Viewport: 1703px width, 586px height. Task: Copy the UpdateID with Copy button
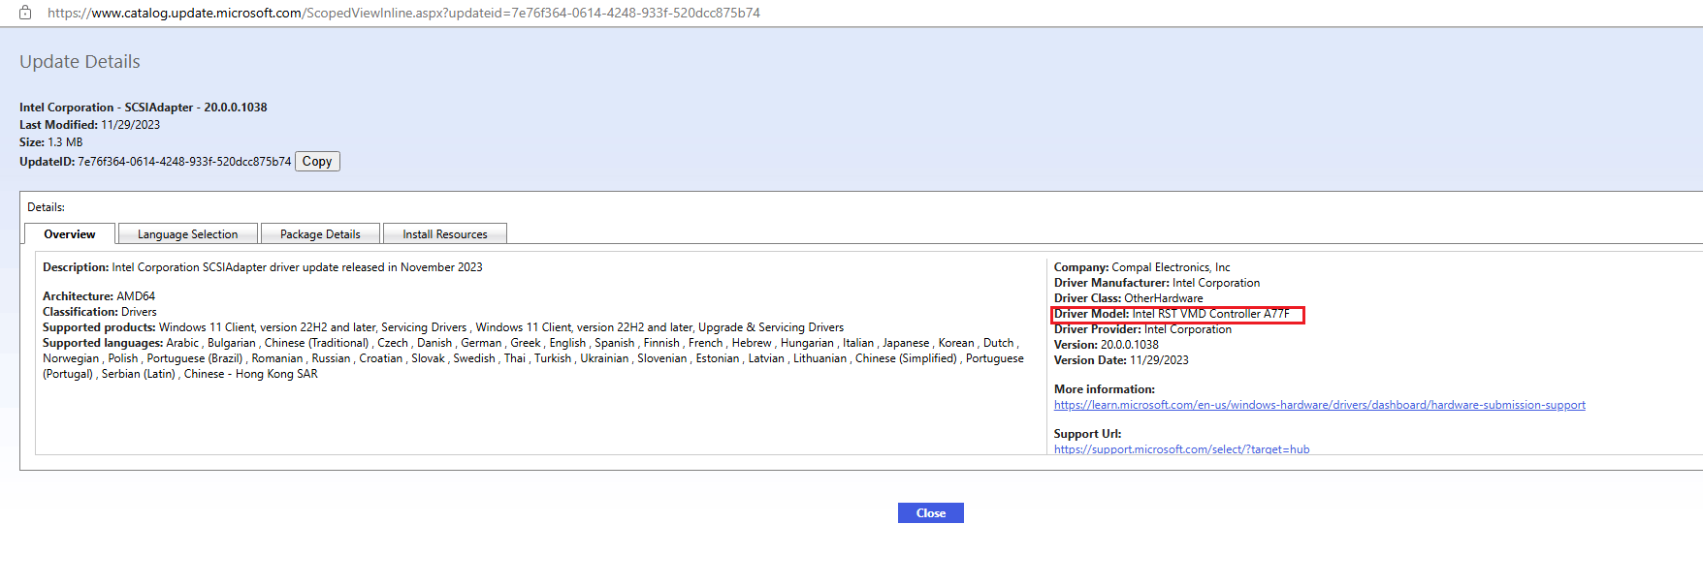tap(317, 162)
